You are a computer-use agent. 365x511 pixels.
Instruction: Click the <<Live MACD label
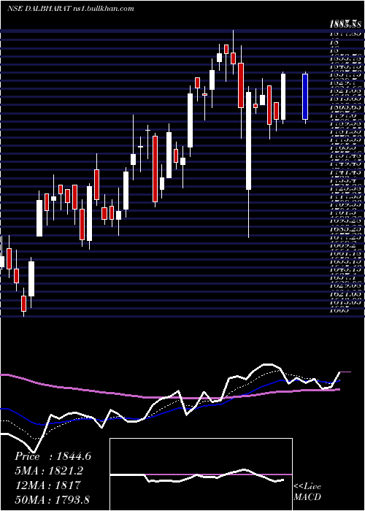307,491
